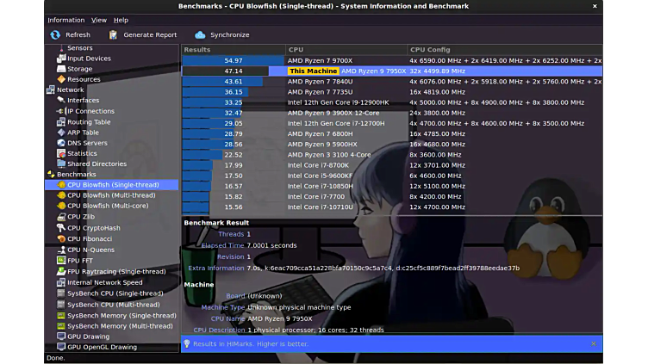The image size is (648, 364).
Task: Select CPU CryptoHash benchmark icon
Action: point(61,228)
